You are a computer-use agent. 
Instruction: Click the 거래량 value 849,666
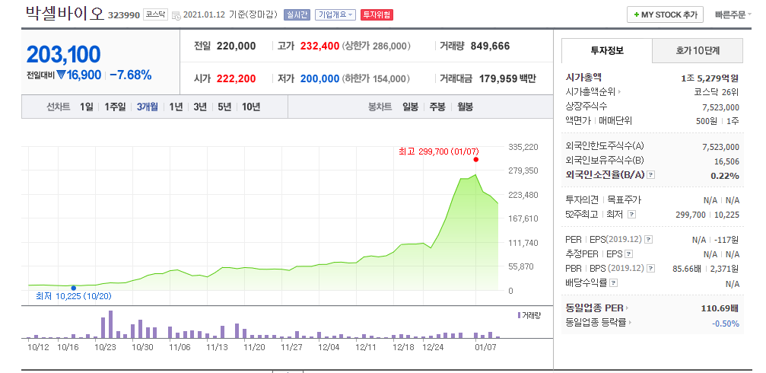(x=490, y=46)
